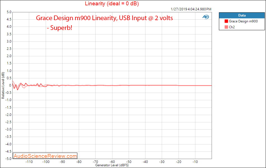266x168 pixels.
Task: Click the -10 tick label on x-axis
Action: coord(195,162)
